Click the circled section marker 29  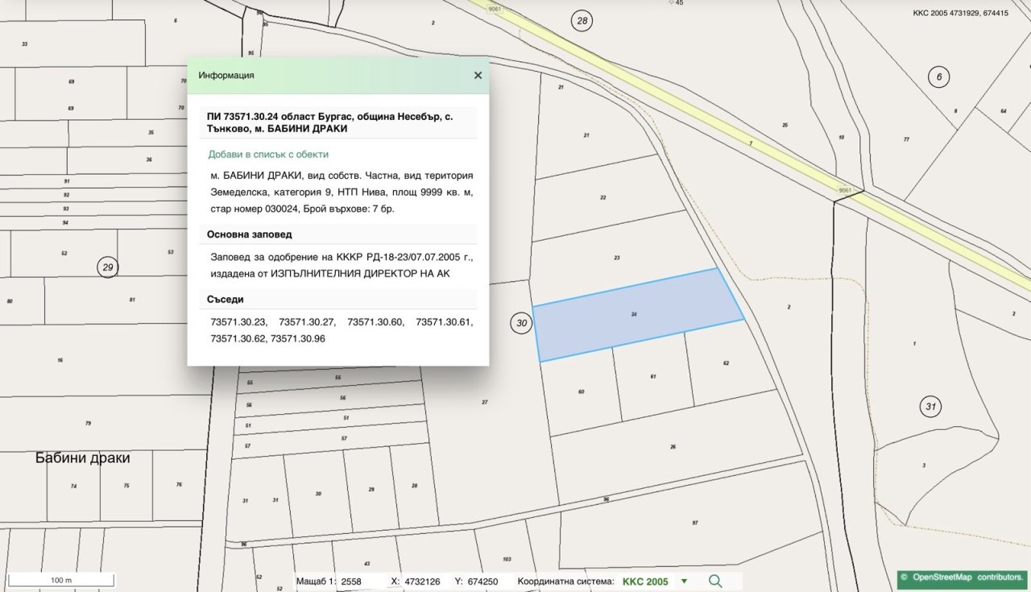(107, 267)
